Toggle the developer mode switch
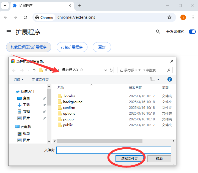This screenshot has height=173, width=198. [x=192, y=32]
